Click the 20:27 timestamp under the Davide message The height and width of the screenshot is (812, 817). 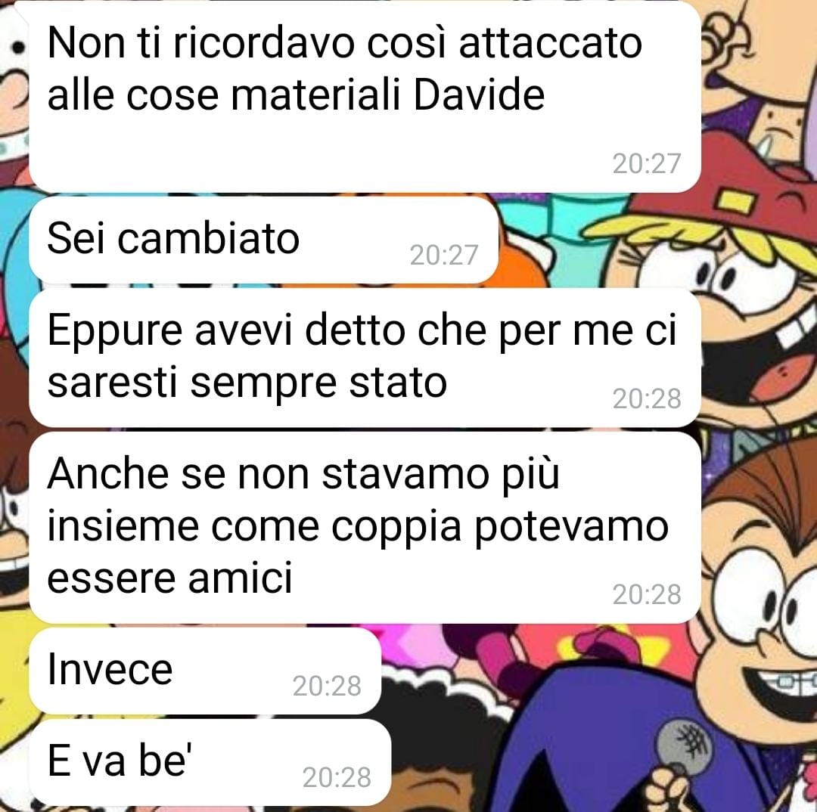pyautogui.click(x=647, y=163)
